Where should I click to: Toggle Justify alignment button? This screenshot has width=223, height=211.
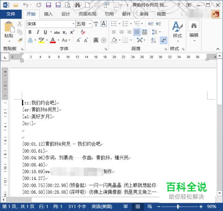(137, 32)
